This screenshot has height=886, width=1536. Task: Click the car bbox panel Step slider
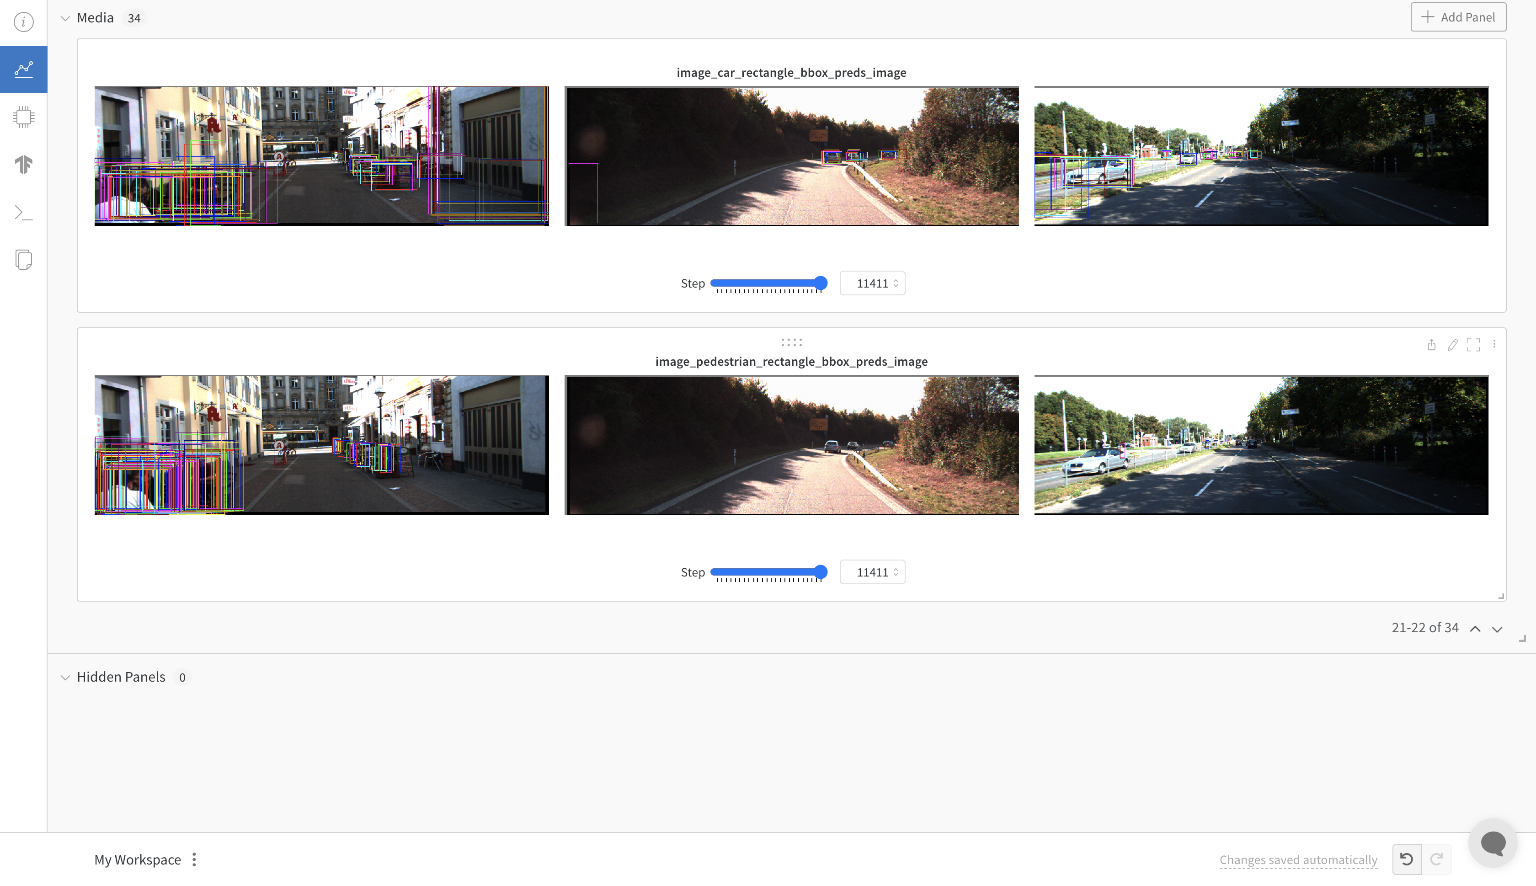click(x=768, y=283)
